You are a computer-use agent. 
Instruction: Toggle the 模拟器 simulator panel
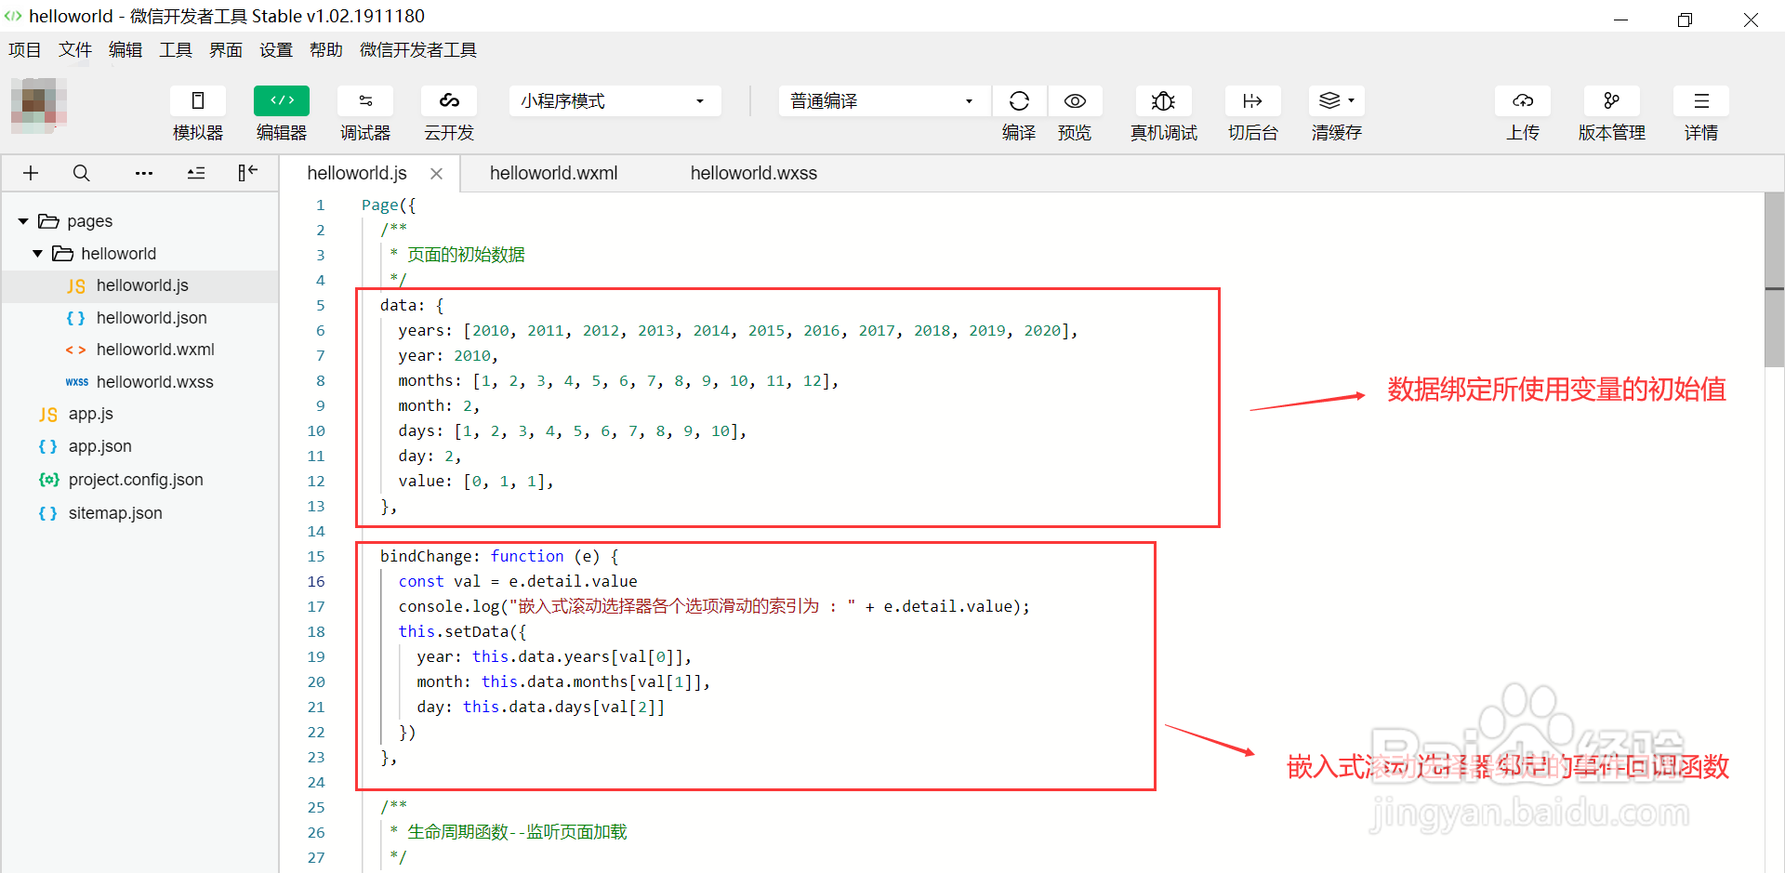[197, 100]
